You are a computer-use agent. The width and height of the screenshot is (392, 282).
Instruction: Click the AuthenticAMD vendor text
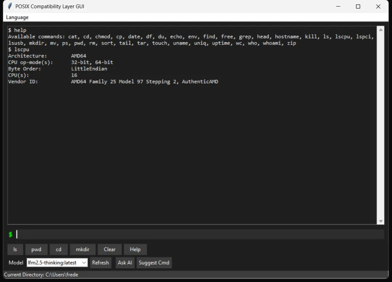click(x=200, y=82)
